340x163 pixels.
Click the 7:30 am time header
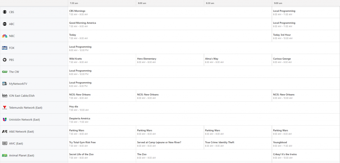click(x=74, y=3)
